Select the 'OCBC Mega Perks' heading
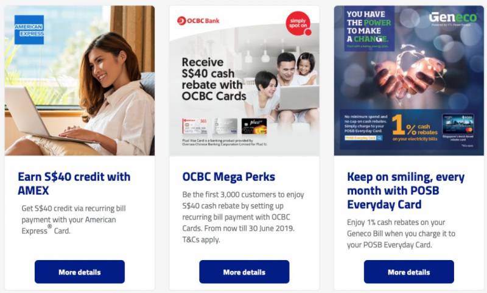The image size is (487, 293). click(229, 177)
